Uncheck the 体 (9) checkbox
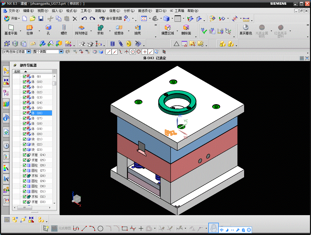The height and width of the screenshot is (235, 311). pos(25,77)
